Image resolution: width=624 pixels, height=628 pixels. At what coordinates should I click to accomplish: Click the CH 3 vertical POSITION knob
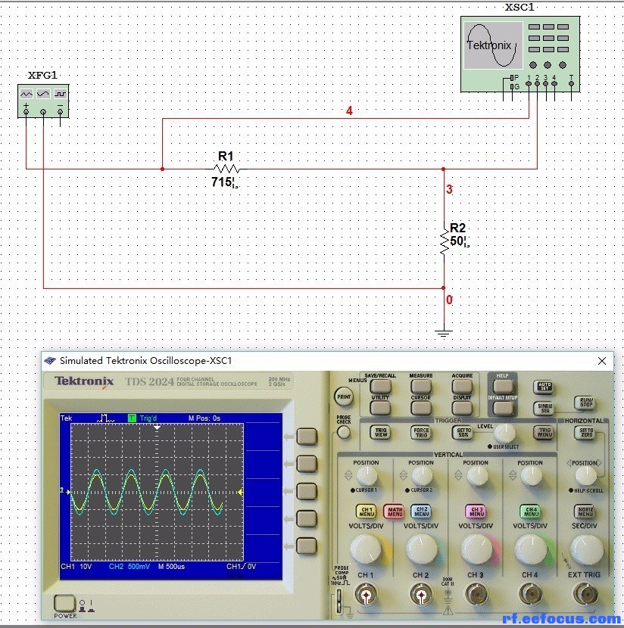477,477
